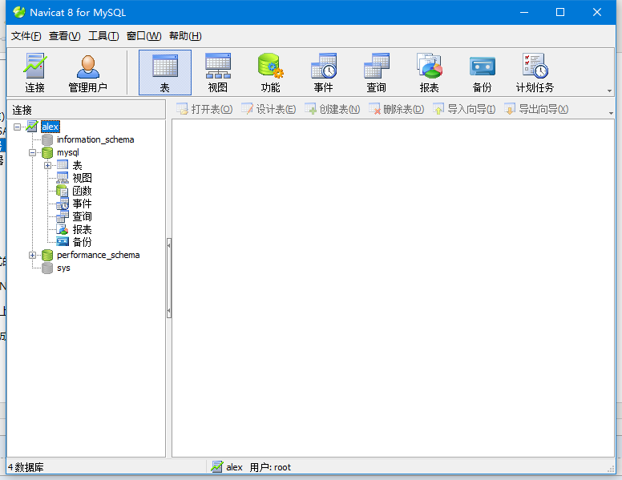Select information_schema database name

(x=95, y=139)
